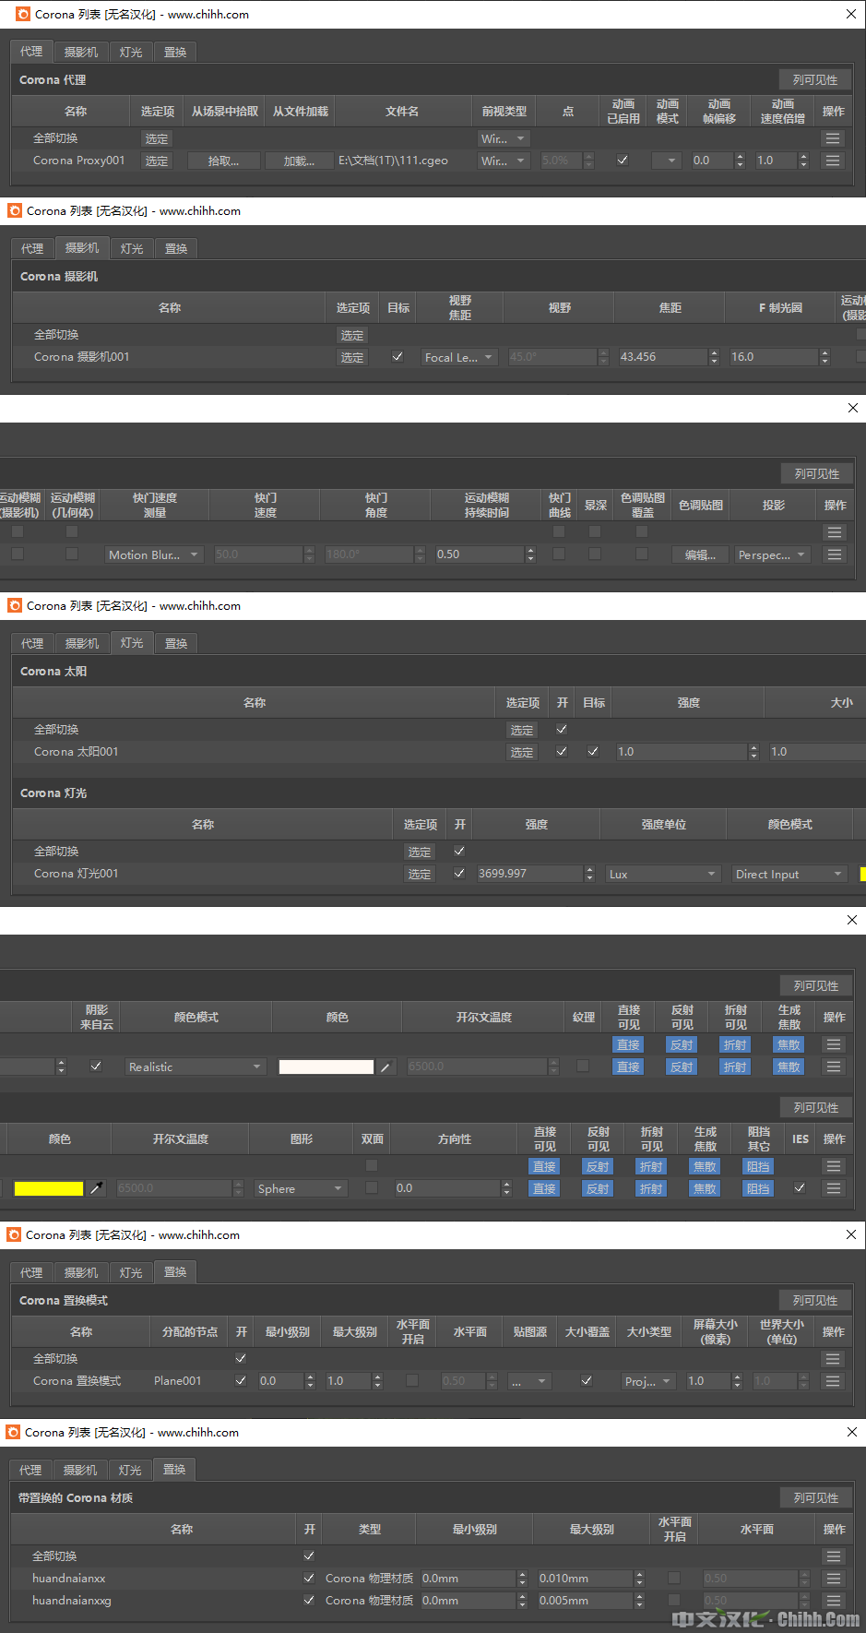Image resolution: width=866 pixels, height=1633 pixels.
Task: Open operations menu in the huandnaianxxg material row
Action: [834, 1601]
